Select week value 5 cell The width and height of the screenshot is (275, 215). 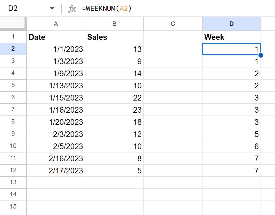click(231, 134)
